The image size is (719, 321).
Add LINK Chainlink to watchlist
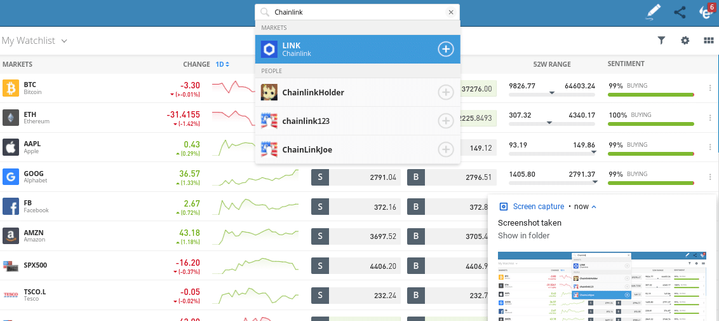click(446, 49)
